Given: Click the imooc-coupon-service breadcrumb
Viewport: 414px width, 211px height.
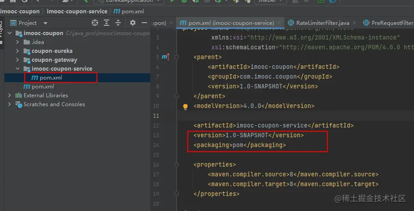Looking at the screenshot, I should click(77, 12).
